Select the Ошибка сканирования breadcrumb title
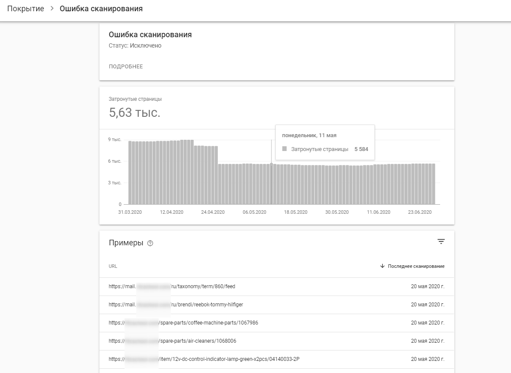511x373 pixels. point(101,9)
